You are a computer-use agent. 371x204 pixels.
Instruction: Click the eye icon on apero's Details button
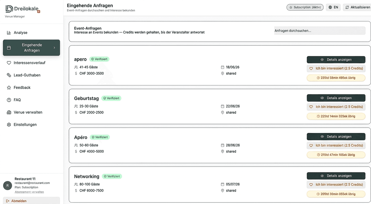[x=322, y=60]
